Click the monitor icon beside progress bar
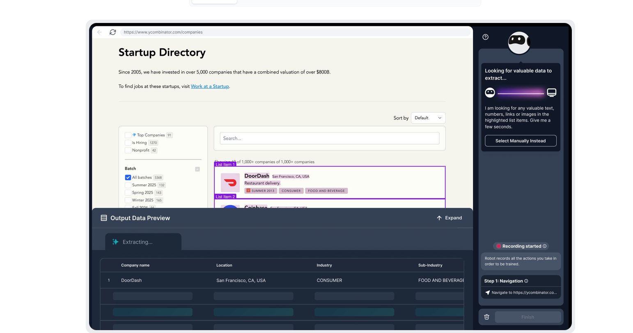The image size is (633, 333). [x=552, y=92]
